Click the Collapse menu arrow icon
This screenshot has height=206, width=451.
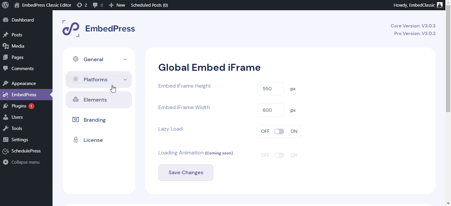pyautogui.click(x=6, y=162)
